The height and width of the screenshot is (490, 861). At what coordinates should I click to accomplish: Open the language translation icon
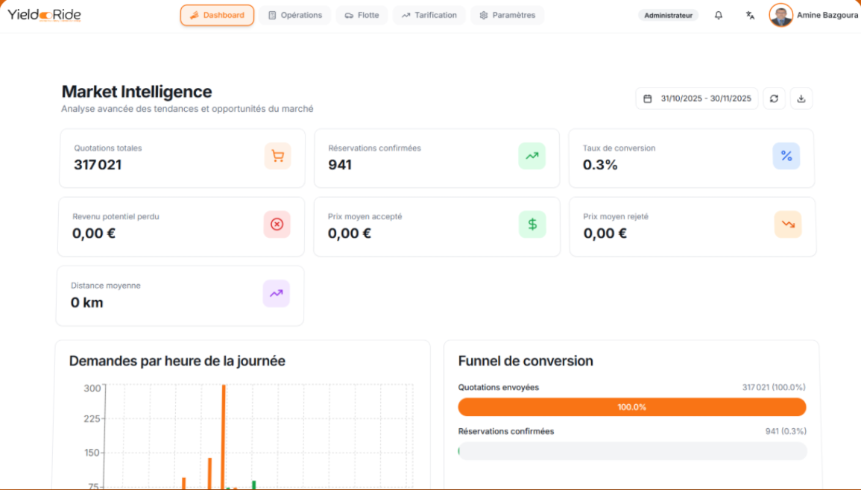pyautogui.click(x=750, y=15)
